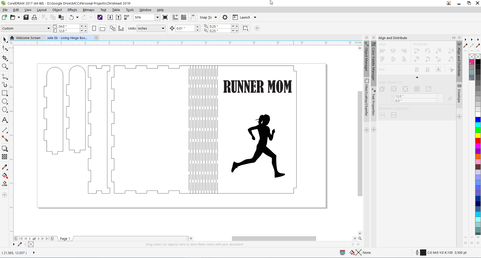Select the Crop tool
The height and width of the screenshot is (258, 481).
[5, 58]
